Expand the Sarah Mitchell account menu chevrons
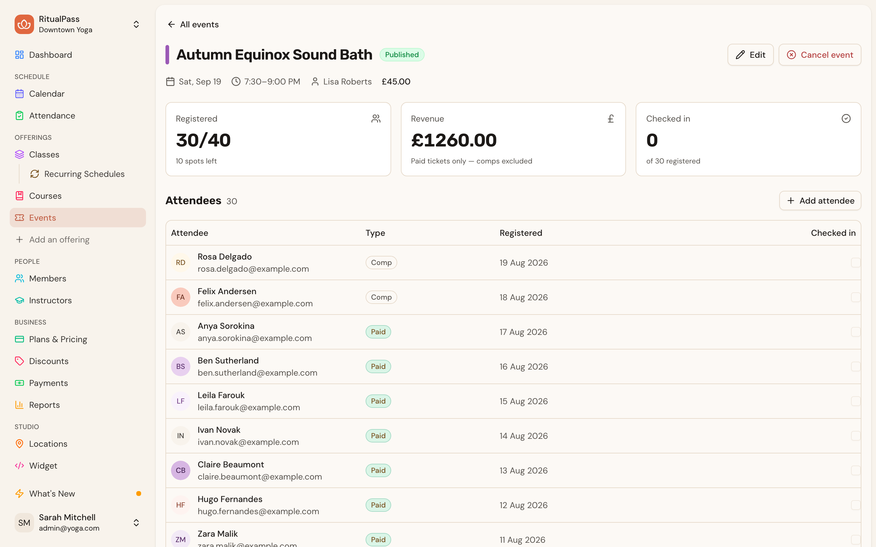 pyautogui.click(x=136, y=522)
